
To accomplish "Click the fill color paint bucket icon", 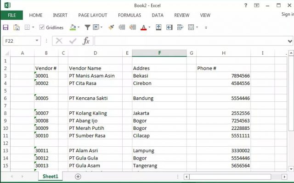I will tap(73, 28).
